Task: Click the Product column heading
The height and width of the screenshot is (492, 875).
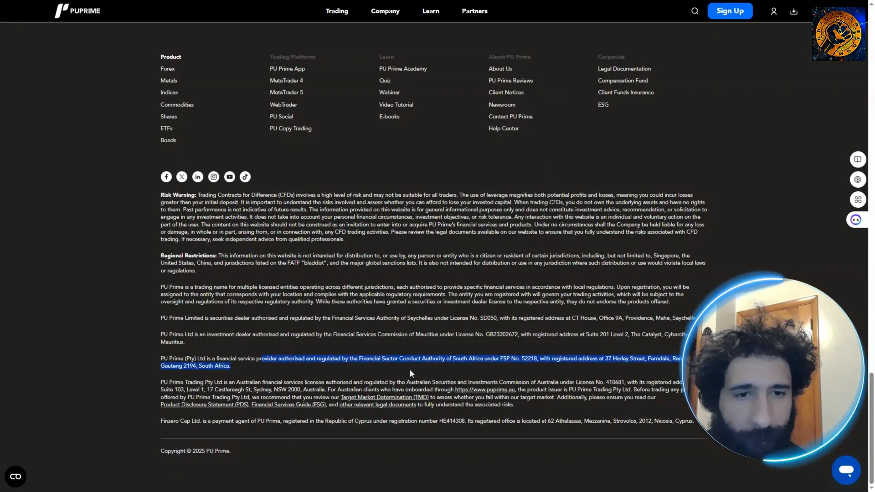Action: (x=170, y=57)
